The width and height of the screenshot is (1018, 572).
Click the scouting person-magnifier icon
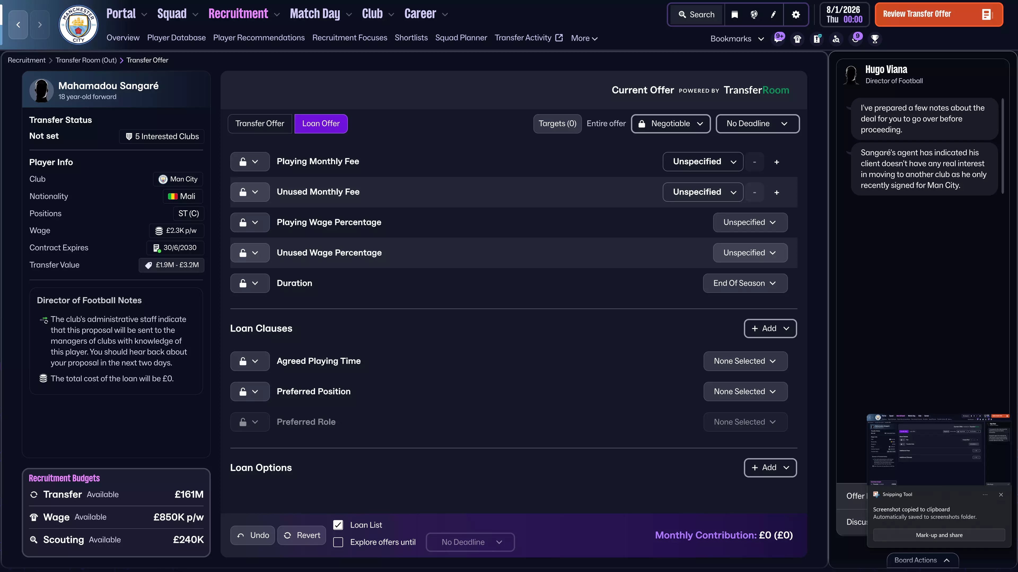click(836, 39)
